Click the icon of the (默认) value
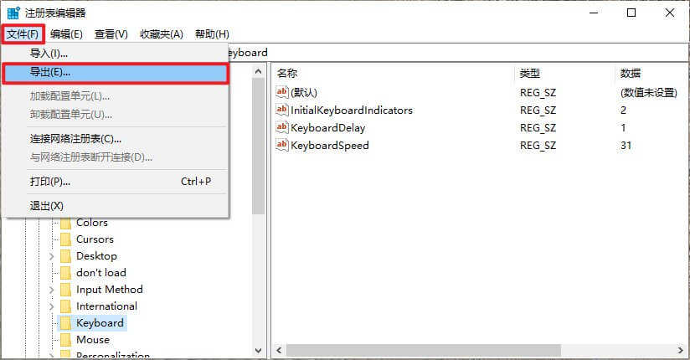 click(282, 92)
